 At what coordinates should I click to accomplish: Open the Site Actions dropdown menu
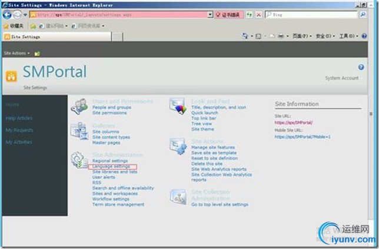[16, 53]
